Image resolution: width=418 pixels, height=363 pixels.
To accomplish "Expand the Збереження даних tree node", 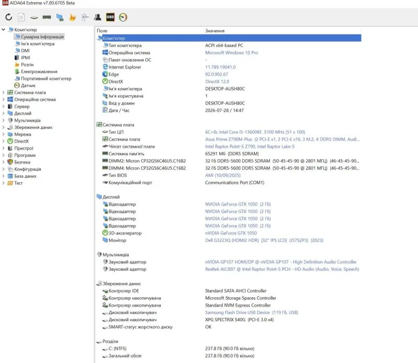I will [x=4, y=127].
